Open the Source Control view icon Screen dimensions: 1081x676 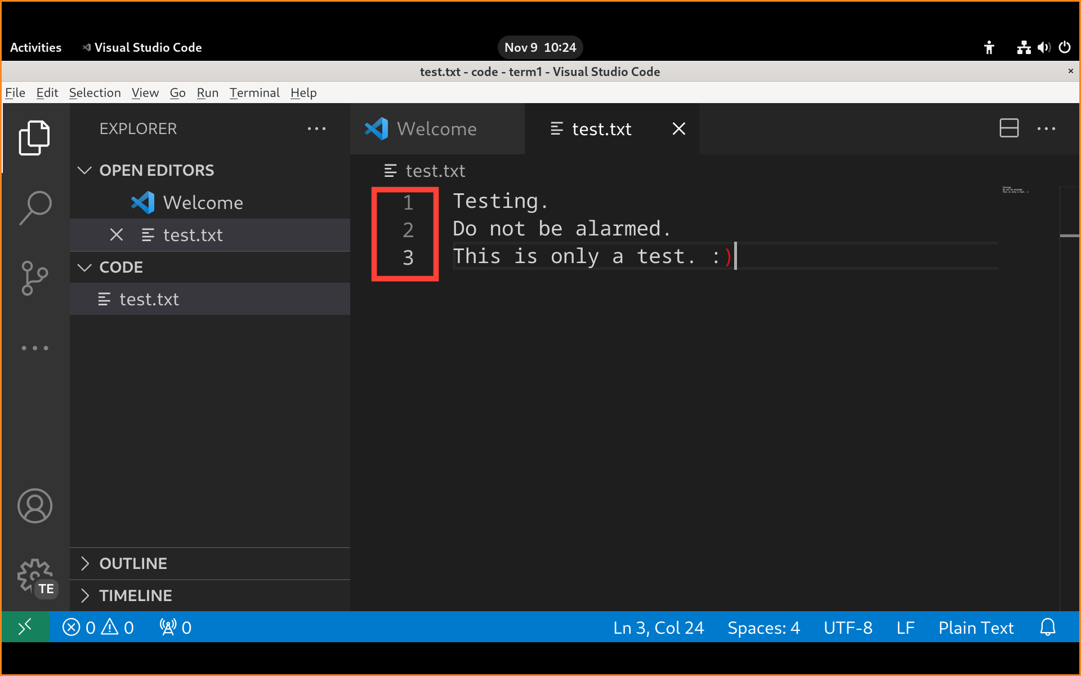click(x=34, y=278)
